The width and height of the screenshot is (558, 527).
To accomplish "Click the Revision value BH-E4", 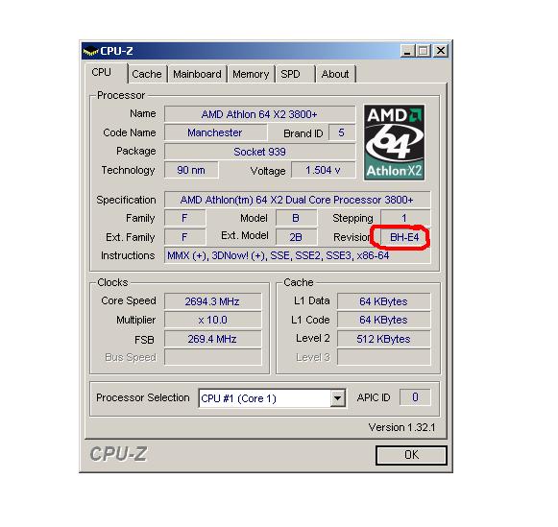I will pos(404,237).
